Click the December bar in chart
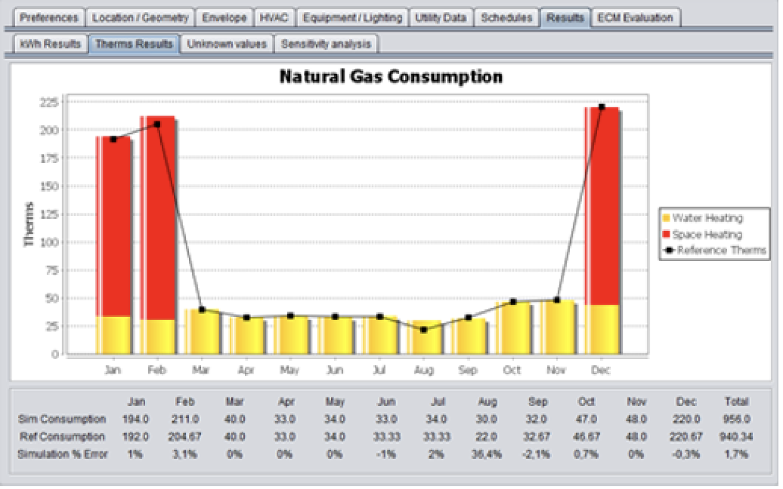 pyautogui.click(x=602, y=209)
